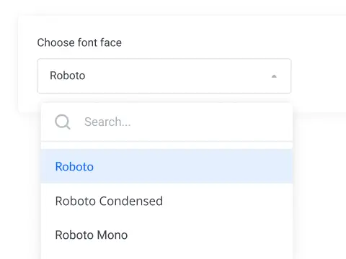
Task: Click the selected Roboto value in the box
Action: [68, 76]
